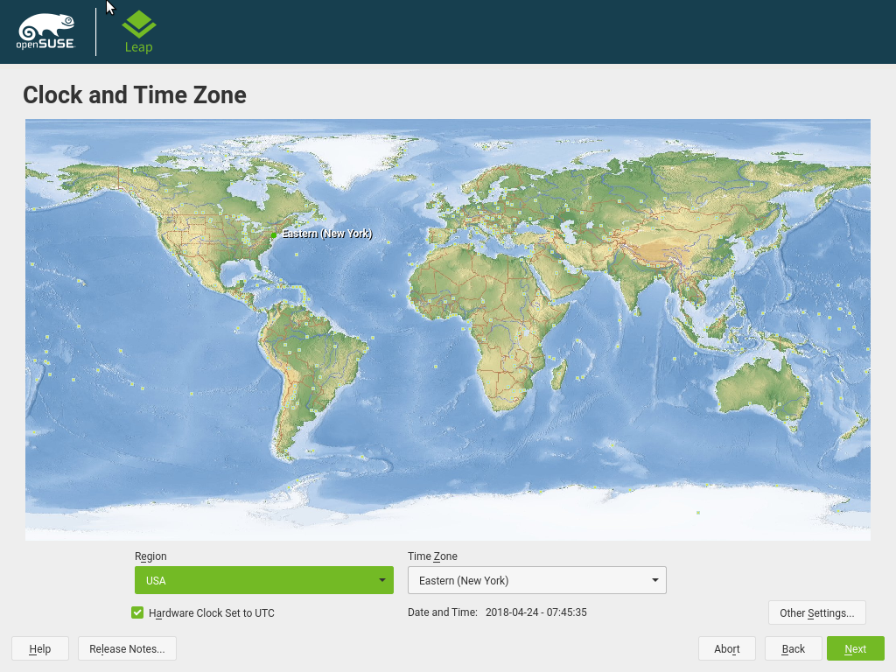The image size is (896, 672).
Task: Go Back to the previous step
Action: (793, 648)
